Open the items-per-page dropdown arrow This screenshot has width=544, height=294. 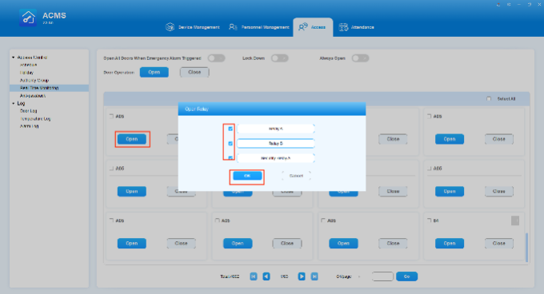tap(359, 276)
